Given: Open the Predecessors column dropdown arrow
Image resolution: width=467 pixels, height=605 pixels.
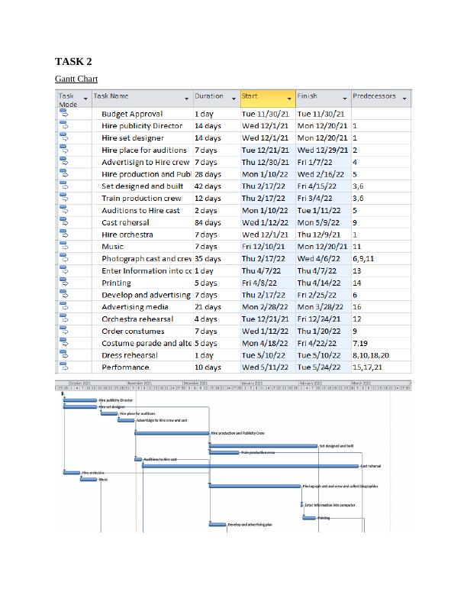Looking at the screenshot, I should [x=404, y=99].
